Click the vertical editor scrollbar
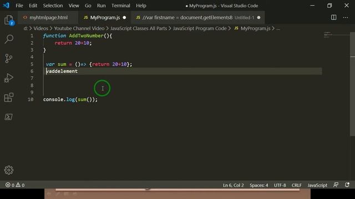This screenshot has width=355, height=199. (353, 84)
